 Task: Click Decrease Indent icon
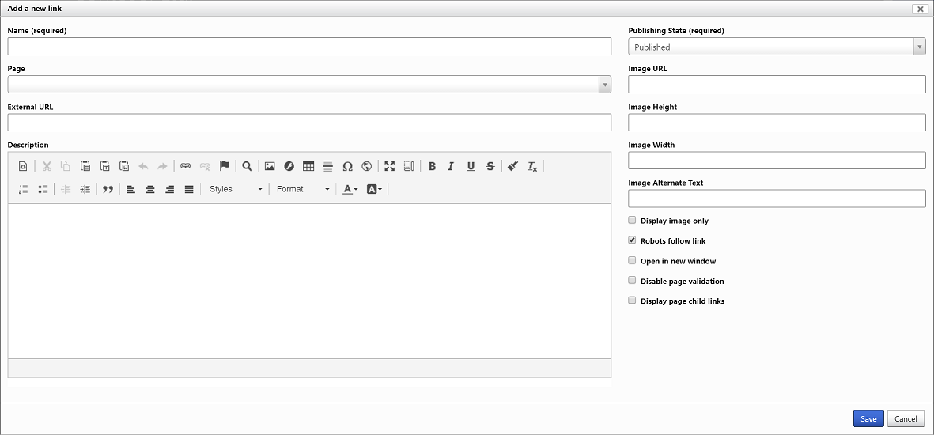[x=66, y=189]
